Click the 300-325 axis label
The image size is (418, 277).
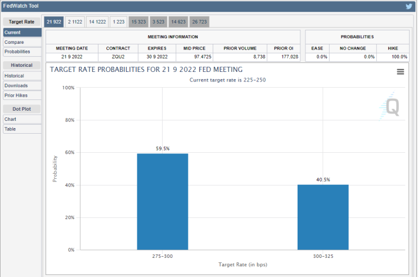click(323, 256)
